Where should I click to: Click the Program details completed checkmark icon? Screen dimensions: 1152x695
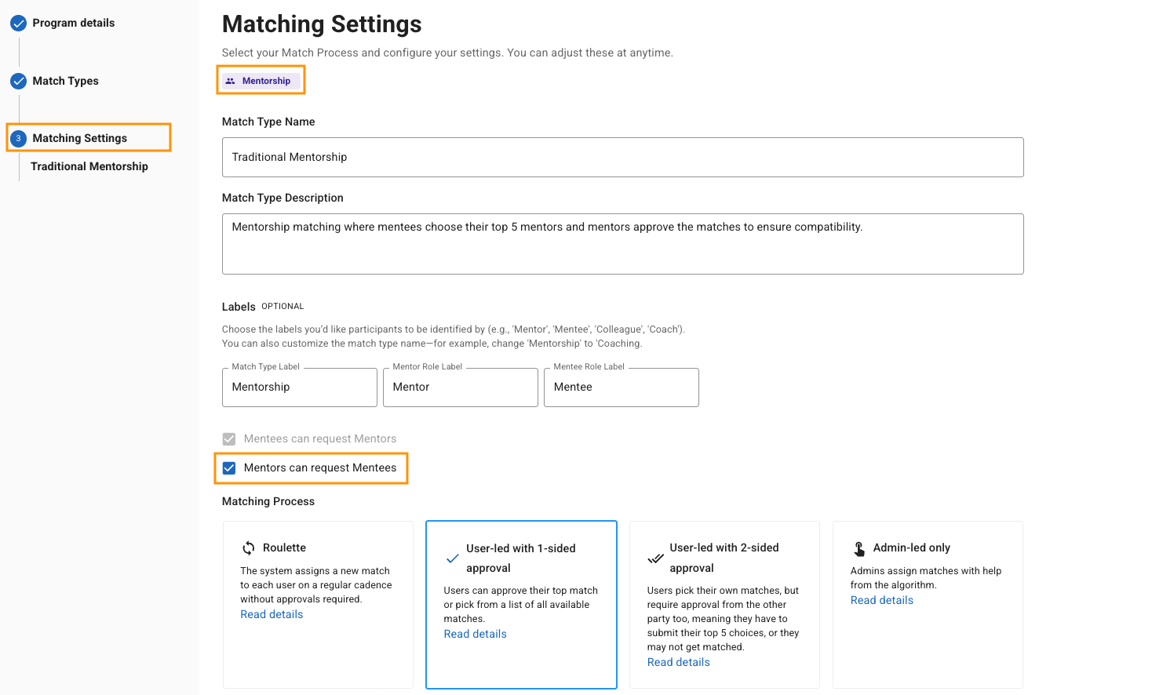tap(18, 24)
